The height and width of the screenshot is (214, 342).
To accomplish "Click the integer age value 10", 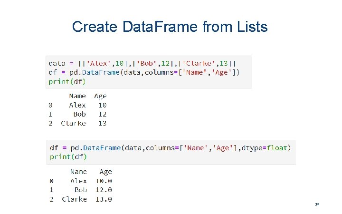I will [x=102, y=105].
